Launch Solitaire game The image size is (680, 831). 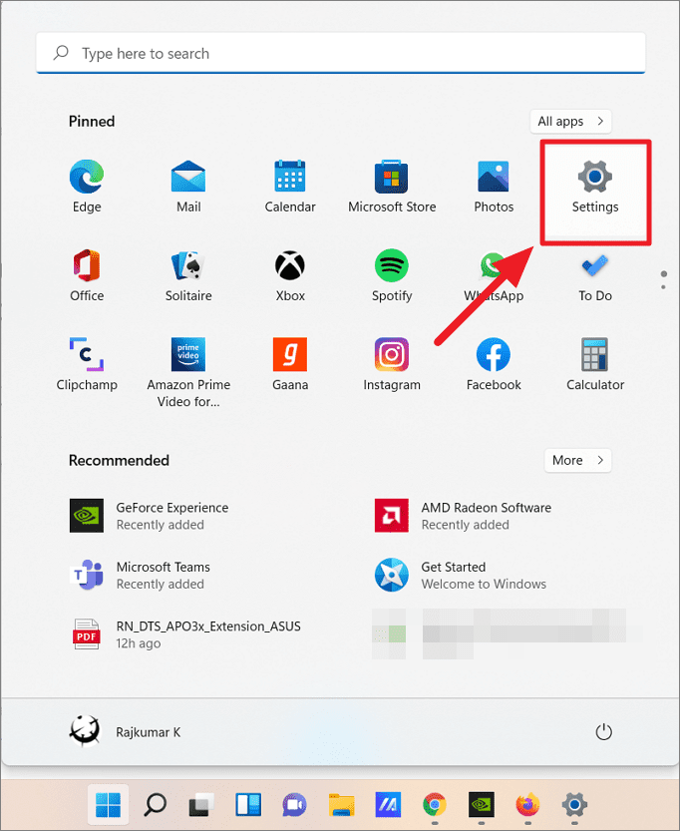tap(188, 275)
